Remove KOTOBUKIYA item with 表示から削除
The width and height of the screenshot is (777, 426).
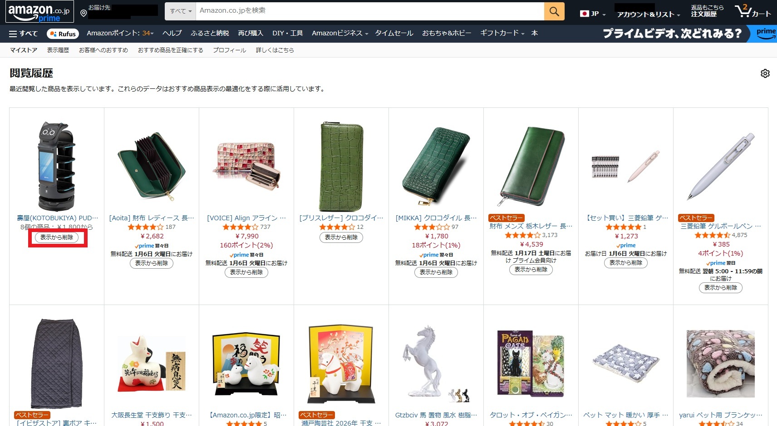[x=57, y=237]
